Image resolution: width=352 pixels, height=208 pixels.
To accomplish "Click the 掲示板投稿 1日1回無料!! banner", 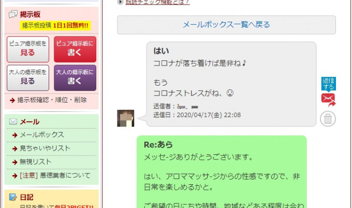I will [55, 25].
